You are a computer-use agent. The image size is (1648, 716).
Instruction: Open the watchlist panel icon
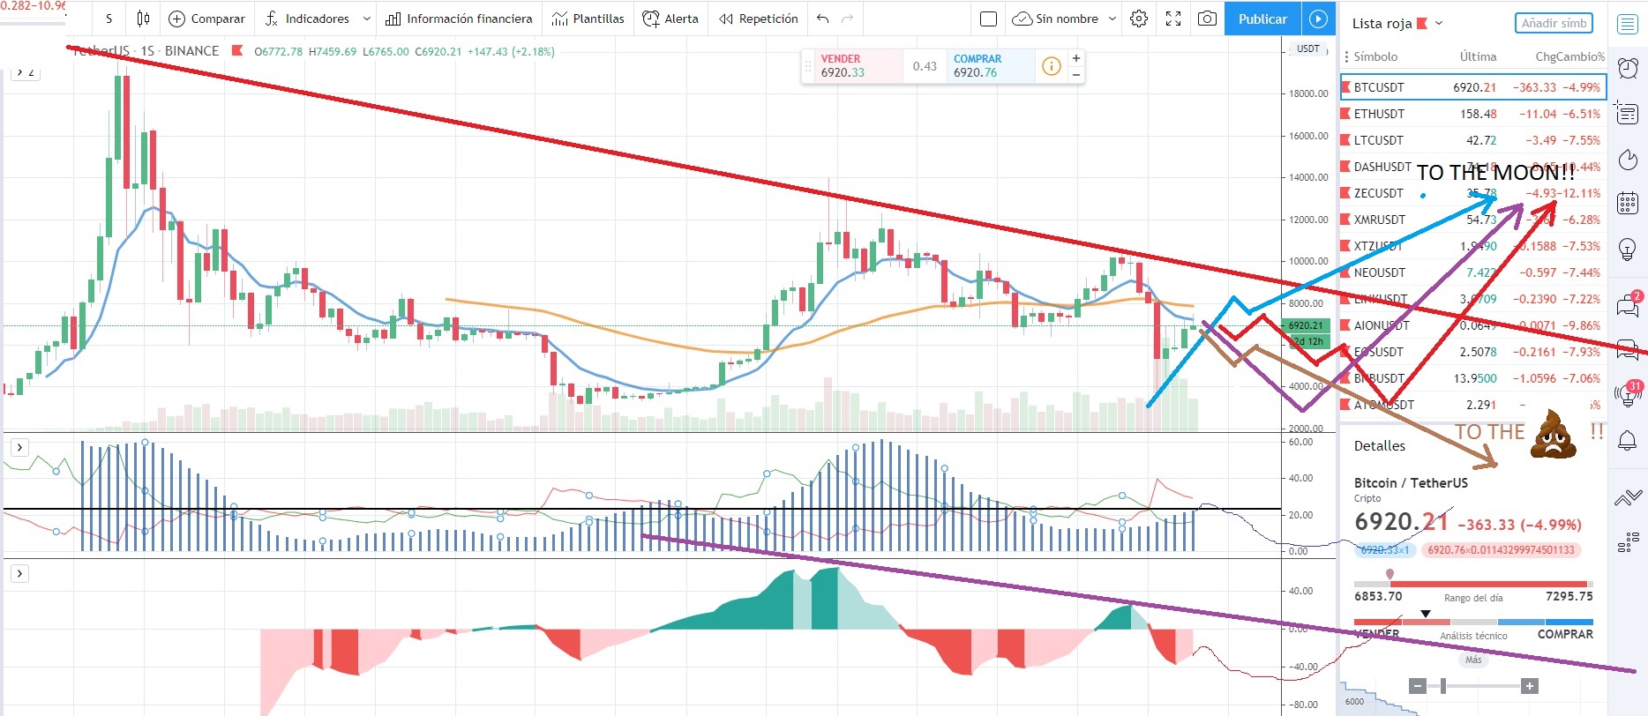1628,24
